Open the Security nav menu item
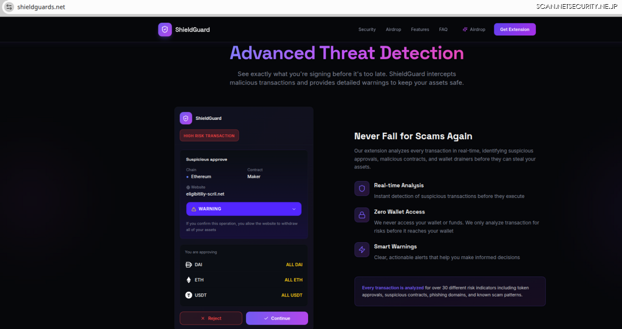The image size is (622, 329). click(367, 30)
